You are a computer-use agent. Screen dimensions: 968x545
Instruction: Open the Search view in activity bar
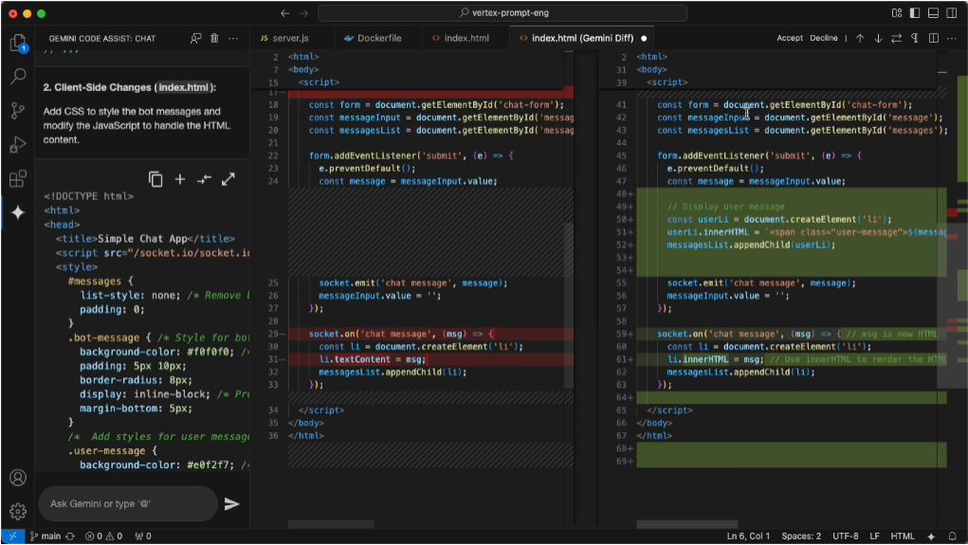click(x=17, y=77)
